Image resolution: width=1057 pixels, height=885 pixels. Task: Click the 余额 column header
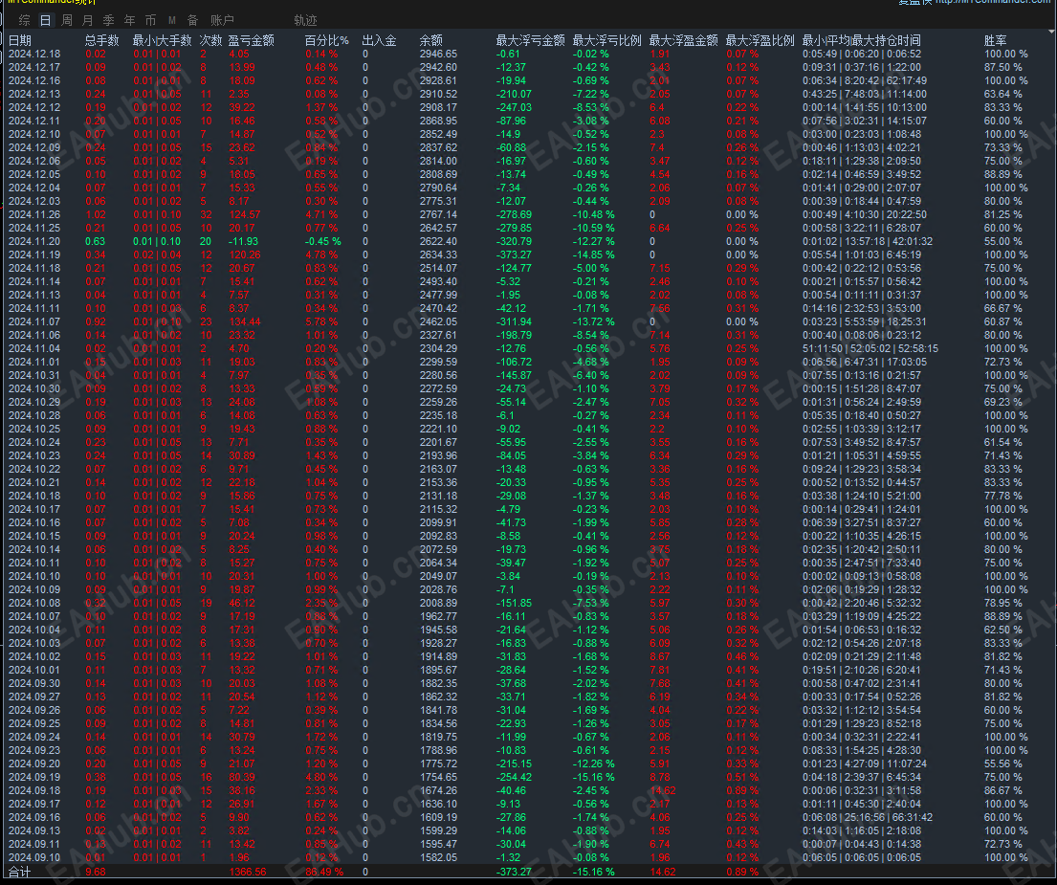pos(430,40)
